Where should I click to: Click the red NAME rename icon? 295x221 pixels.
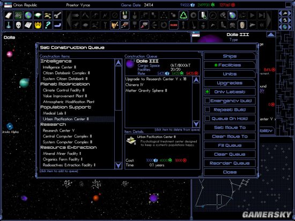tap(173, 25)
